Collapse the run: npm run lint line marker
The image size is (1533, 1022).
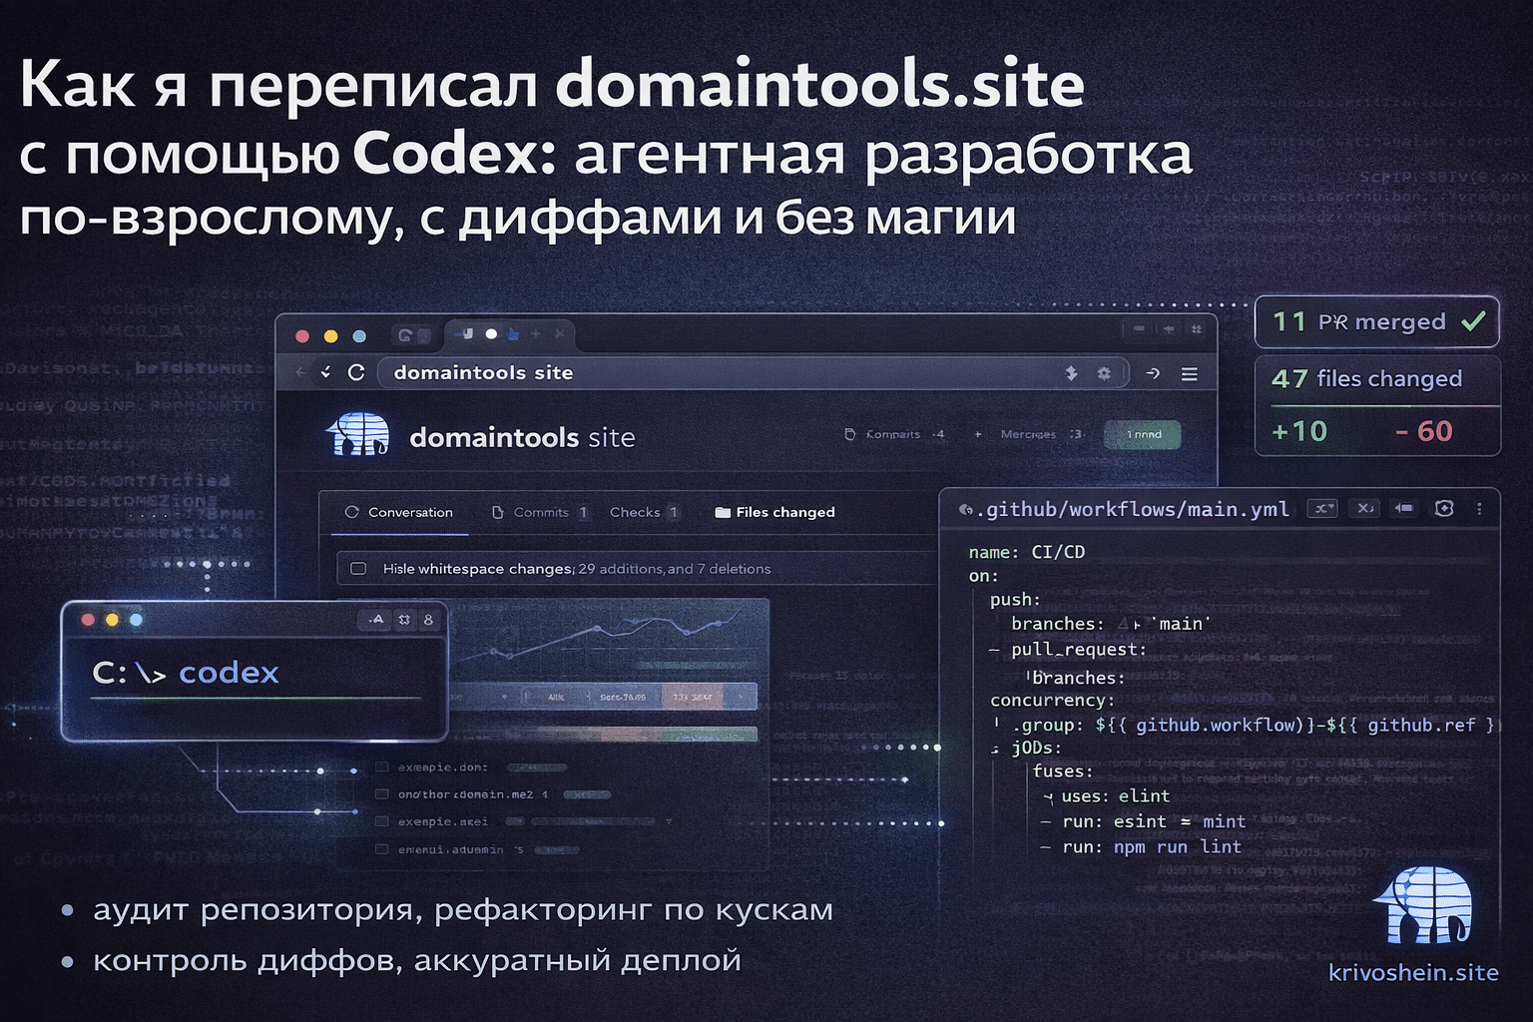pyautogui.click(x=1045, y=847)
